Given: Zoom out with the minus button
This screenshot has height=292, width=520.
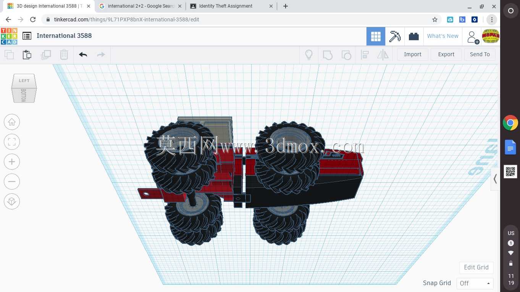Looking at the screenshot, I should [12, 182].
